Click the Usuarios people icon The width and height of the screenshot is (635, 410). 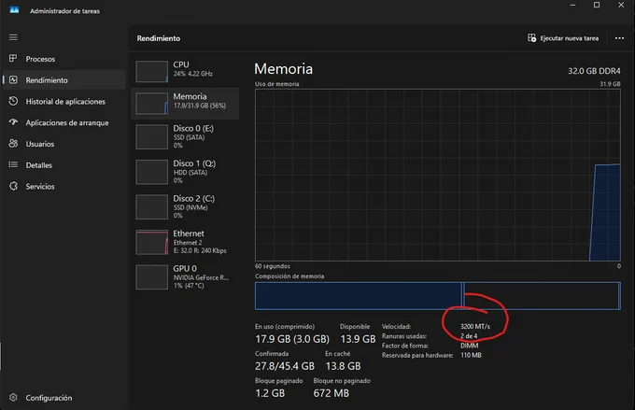[x=13, y=144]
